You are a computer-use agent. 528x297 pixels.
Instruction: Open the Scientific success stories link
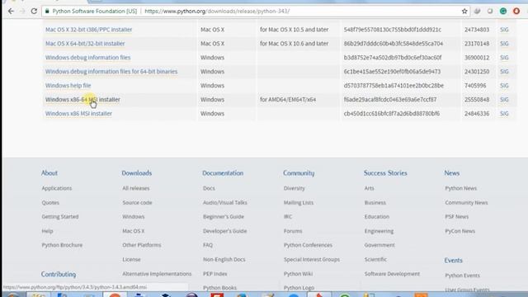tap(375, 260)
